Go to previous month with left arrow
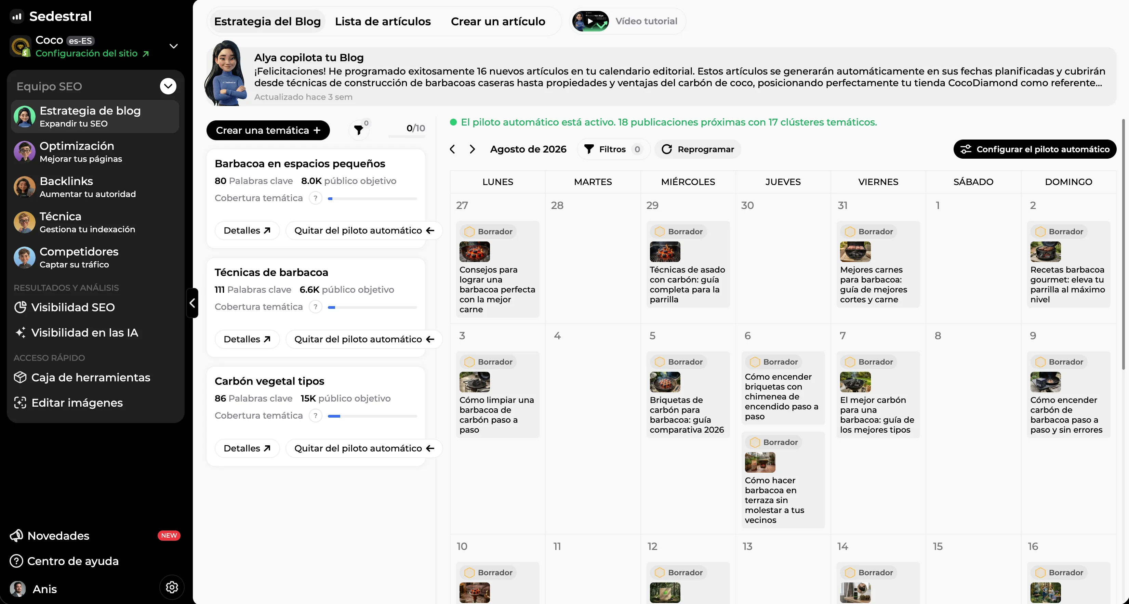The image size is (1129, 604). tap(452, 149)
